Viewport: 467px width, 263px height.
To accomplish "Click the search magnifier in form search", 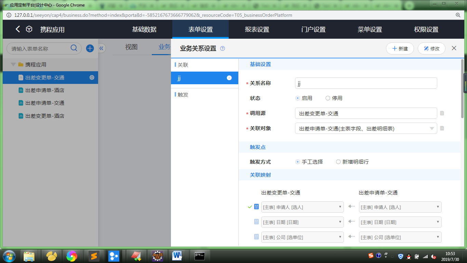I will click(74, 48).
